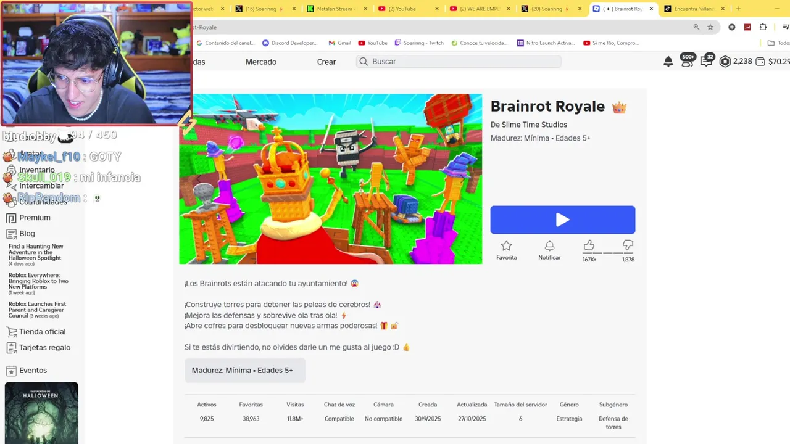The height and width of the screenshot is (444, 790).
Task: Open blog post 'Roblox Everywhere' about new platforms
Action: click(38, 281)
